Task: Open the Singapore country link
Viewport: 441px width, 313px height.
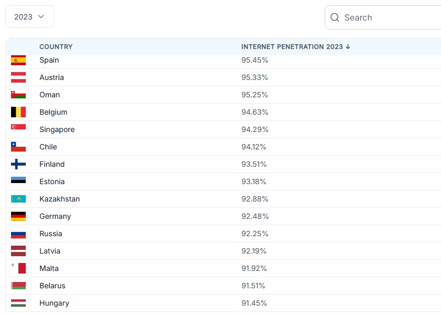Action: point(57,129)
